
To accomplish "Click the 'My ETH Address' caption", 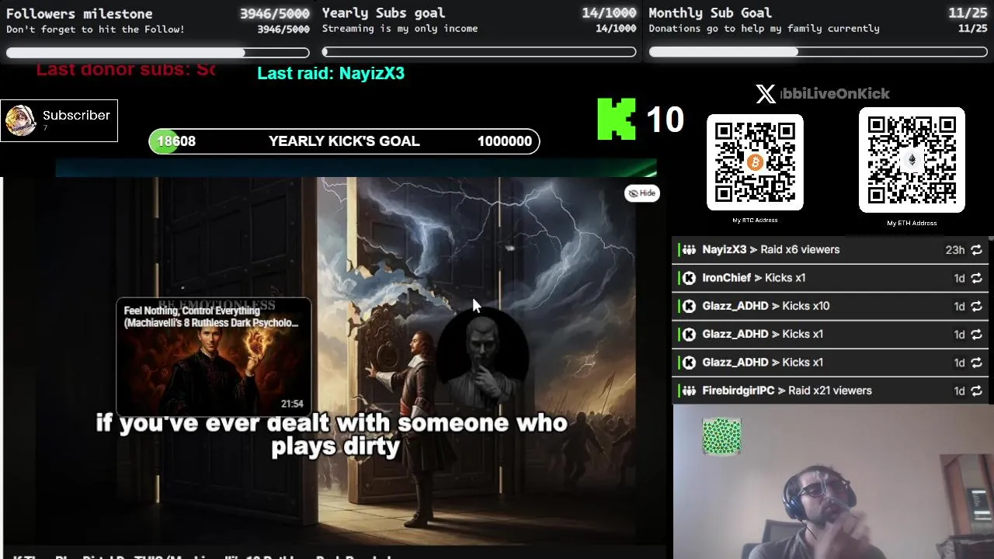I will (912, 224).
